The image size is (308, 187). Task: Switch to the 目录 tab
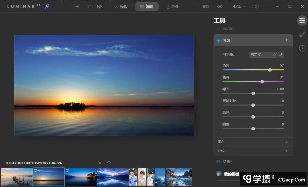[x=95, y=7]
